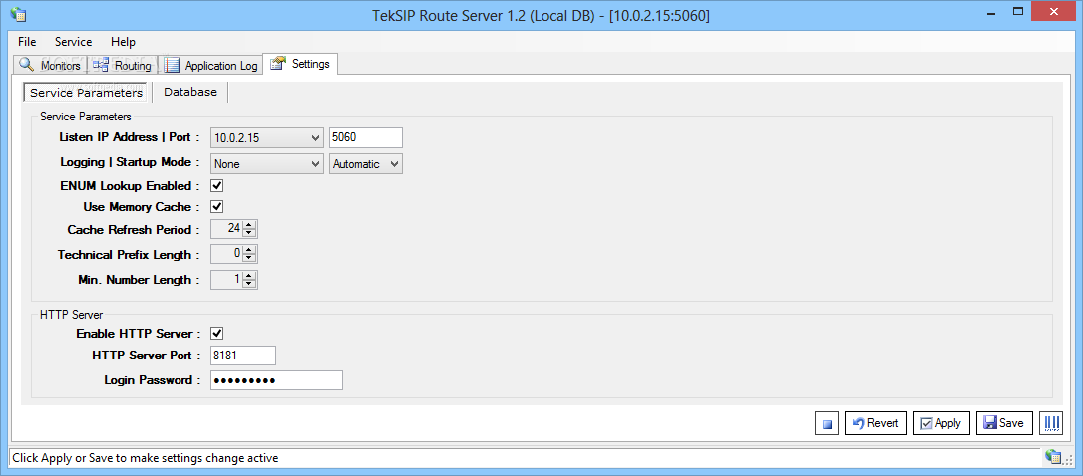1083x476 pixels.
Task: Open the Monitors tab
Action: pyautogui.click(x=50, y=66)
